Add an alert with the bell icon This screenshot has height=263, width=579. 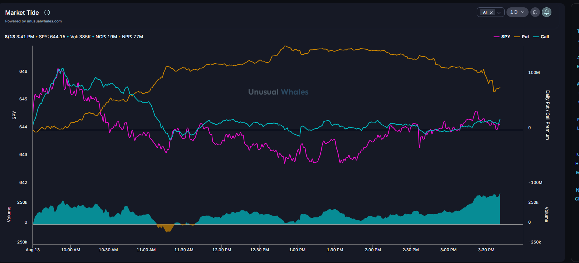pyautogui.click(x=547, y=12)
